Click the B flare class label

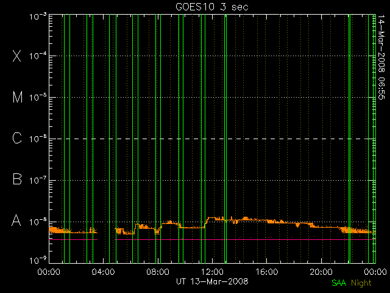(x=17, y=179)
